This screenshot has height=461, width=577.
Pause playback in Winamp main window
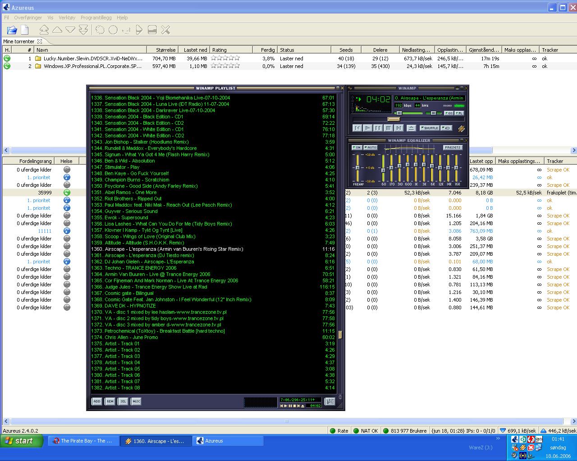pos(378,128)
